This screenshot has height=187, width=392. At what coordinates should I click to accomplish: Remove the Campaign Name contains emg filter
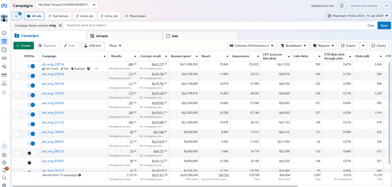(60, 26)
